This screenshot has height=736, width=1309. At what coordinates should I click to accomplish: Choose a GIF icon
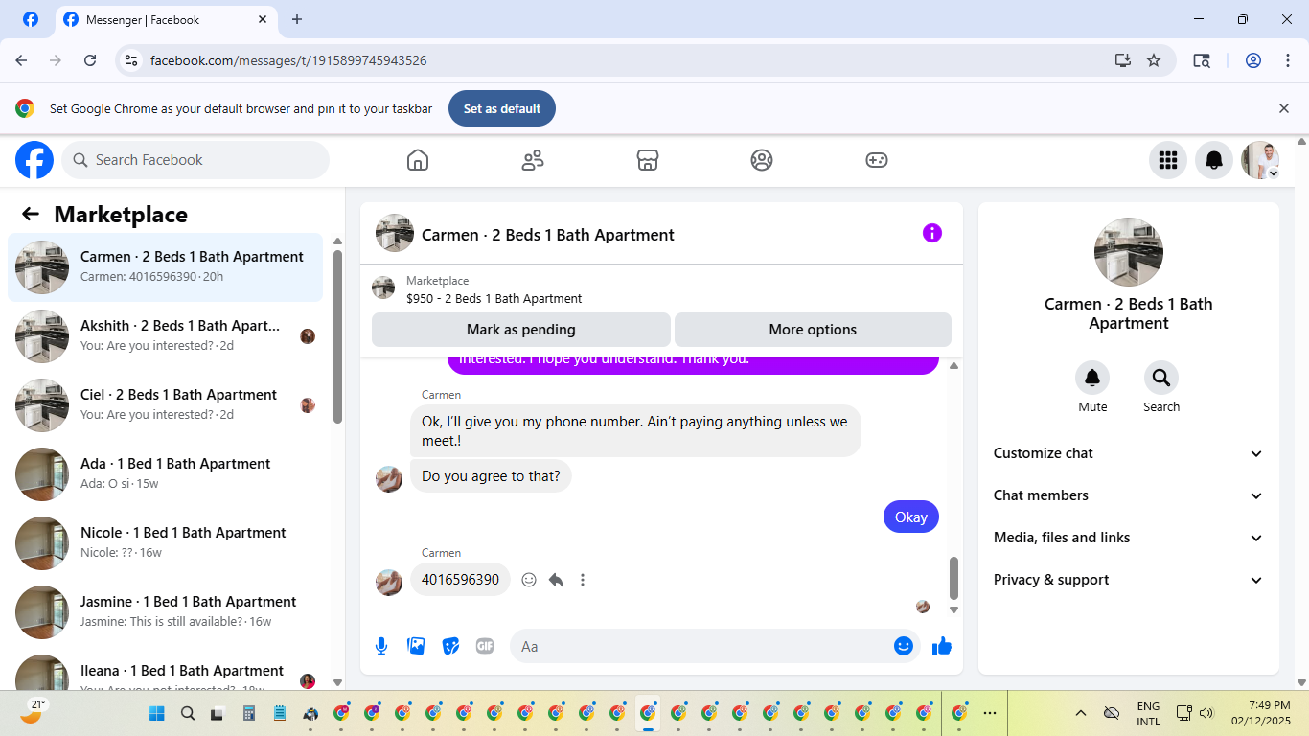tap(485, 646)
